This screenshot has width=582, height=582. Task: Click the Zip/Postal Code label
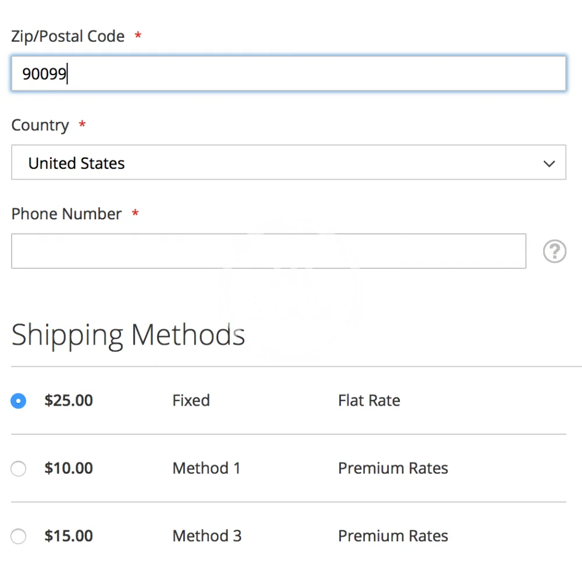[x=68, y=36]
